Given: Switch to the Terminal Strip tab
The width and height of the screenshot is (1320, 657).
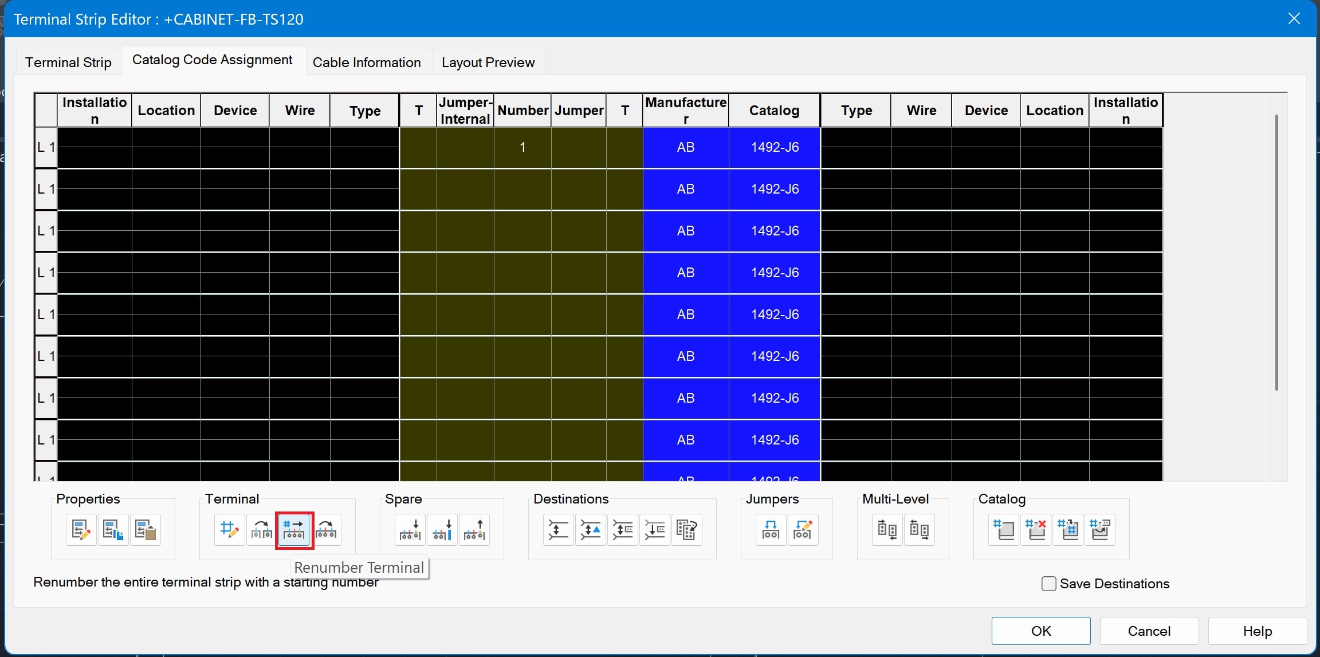Looking at the screenshot, I should click(x=68, y=62).
